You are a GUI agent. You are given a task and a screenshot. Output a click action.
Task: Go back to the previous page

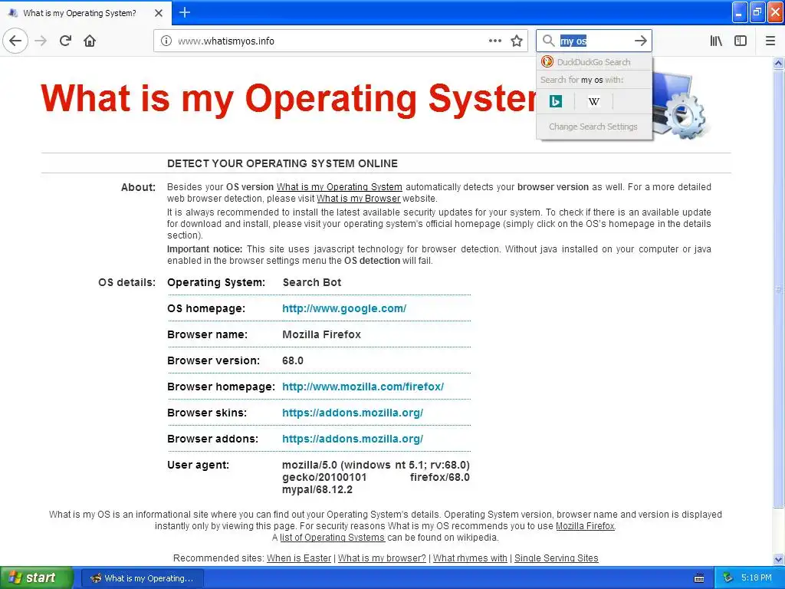[x=15, y=41]
